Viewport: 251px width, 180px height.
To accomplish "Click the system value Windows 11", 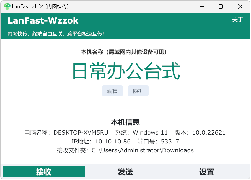I will tap(150, 133).
